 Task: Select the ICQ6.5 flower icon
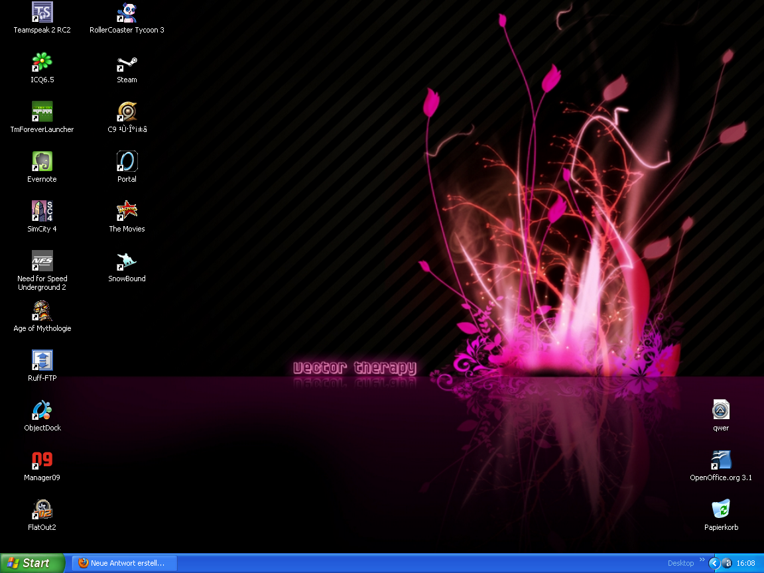tap(42, 62)
